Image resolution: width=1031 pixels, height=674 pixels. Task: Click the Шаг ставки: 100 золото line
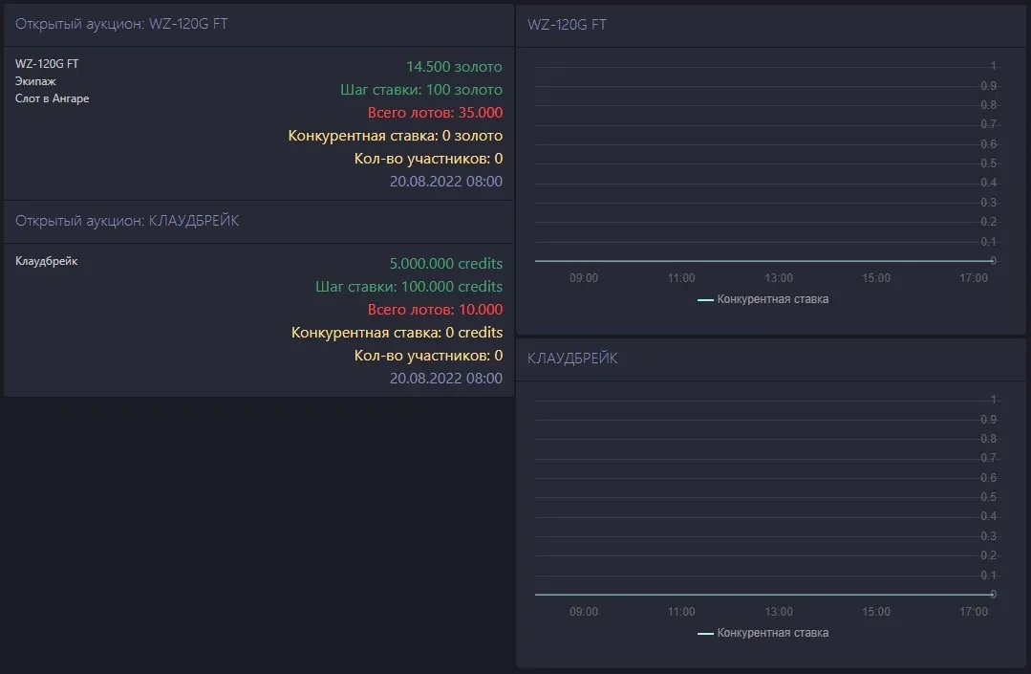point(420,90)
